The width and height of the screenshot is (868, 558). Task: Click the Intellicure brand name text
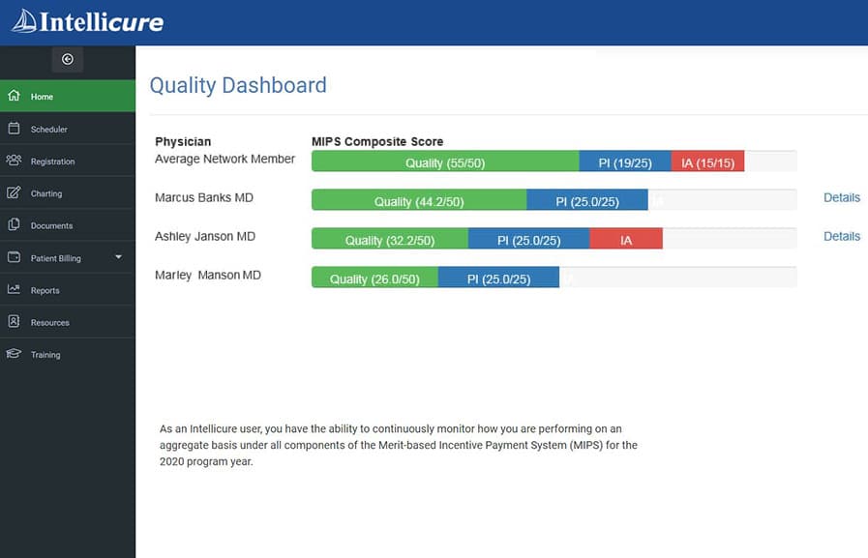[x=102, y=22]
